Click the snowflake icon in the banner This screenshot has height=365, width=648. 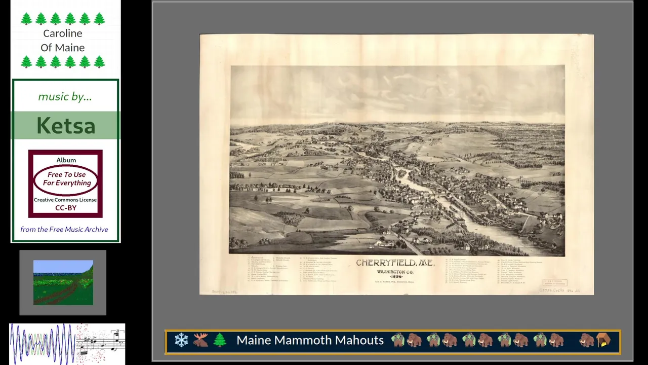(x=181, y=340)
